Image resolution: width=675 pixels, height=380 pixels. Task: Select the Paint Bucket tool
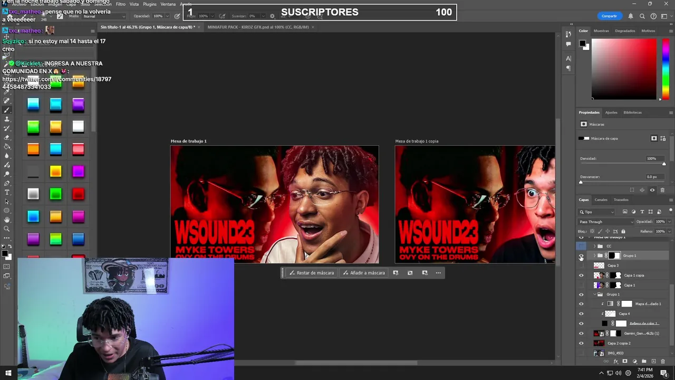pos(7,147)
